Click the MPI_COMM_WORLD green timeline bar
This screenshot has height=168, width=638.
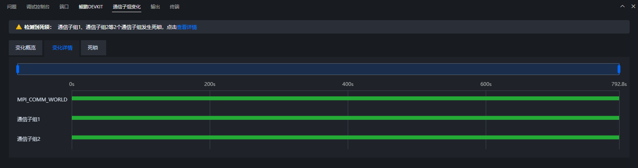pyautogui.click(x=345, y=98)
